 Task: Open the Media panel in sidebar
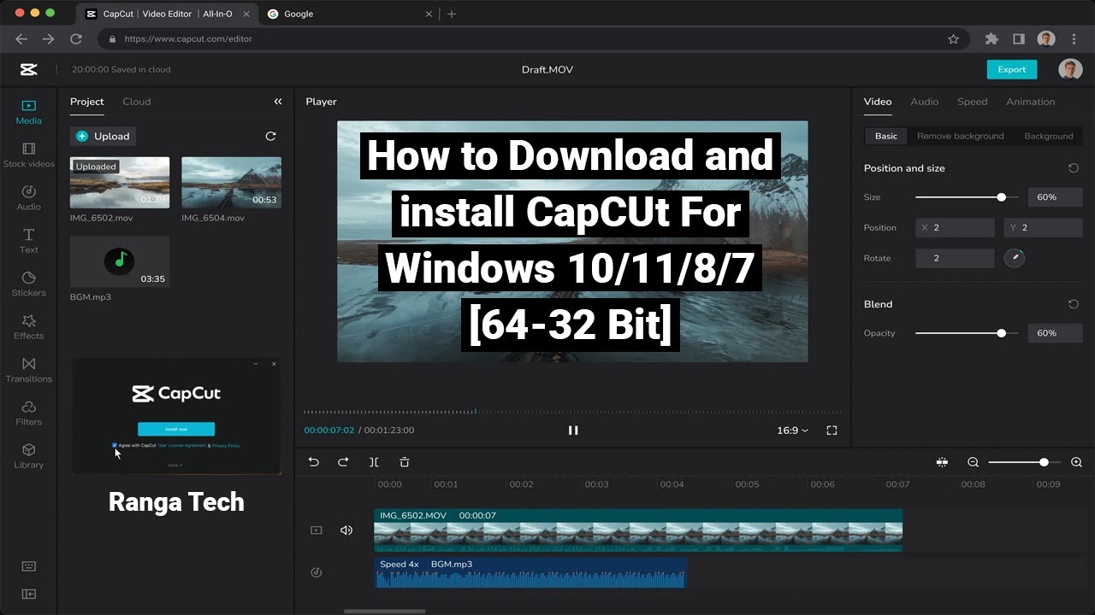(x=28, y=112)
